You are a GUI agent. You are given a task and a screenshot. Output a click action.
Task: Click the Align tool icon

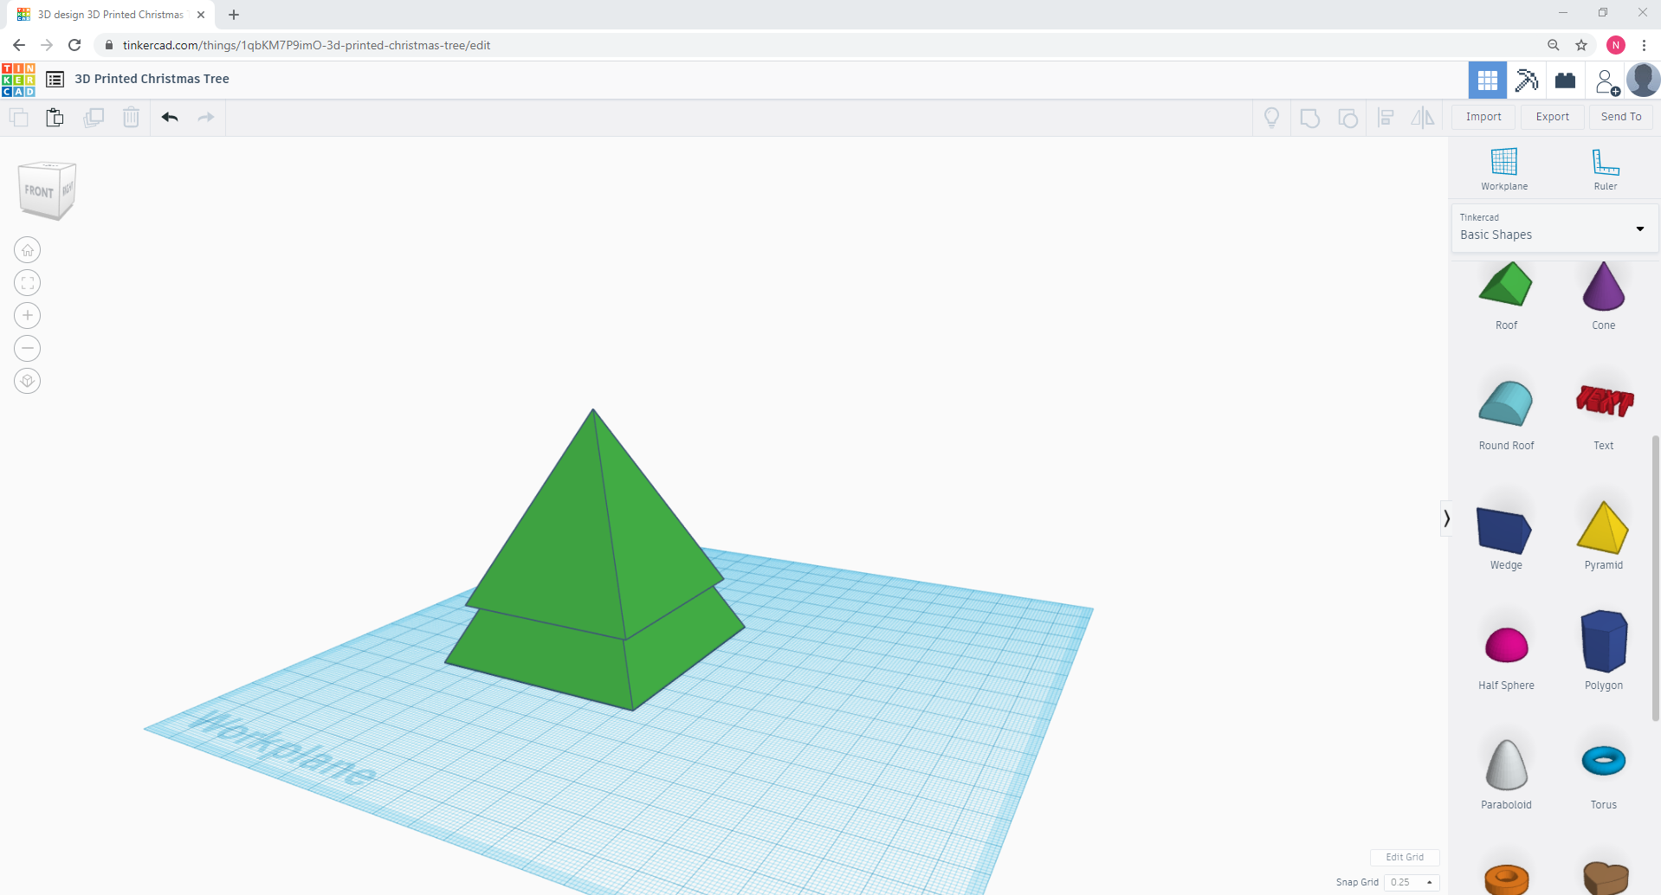(x=1386, y=118)
